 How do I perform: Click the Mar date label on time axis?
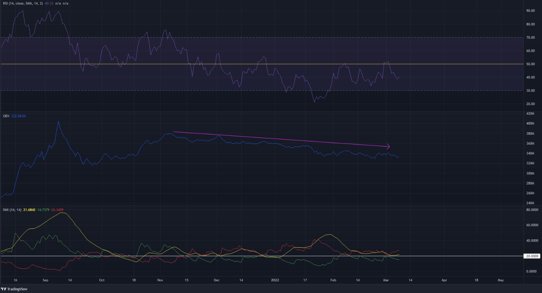(x=386, y=280)
